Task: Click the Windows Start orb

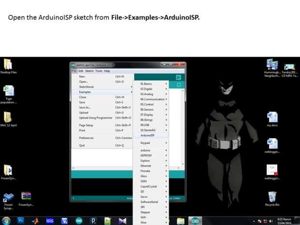Action: 6,221
